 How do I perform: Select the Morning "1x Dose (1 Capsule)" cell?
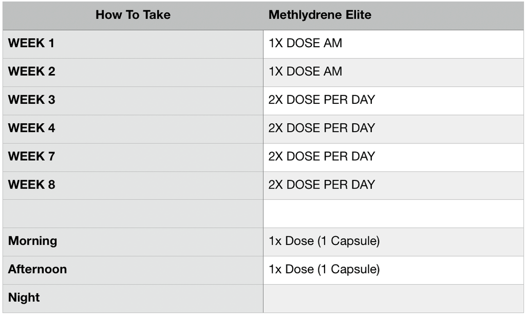pos(324,241)
